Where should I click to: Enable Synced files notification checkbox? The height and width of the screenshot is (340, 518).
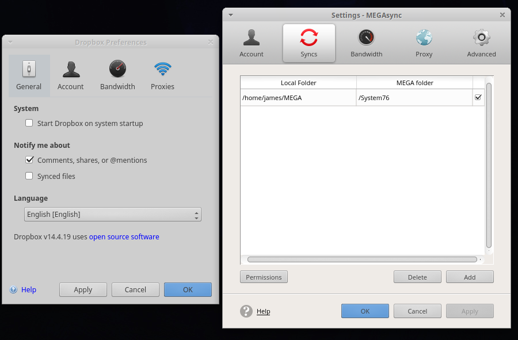pos(29,176)
